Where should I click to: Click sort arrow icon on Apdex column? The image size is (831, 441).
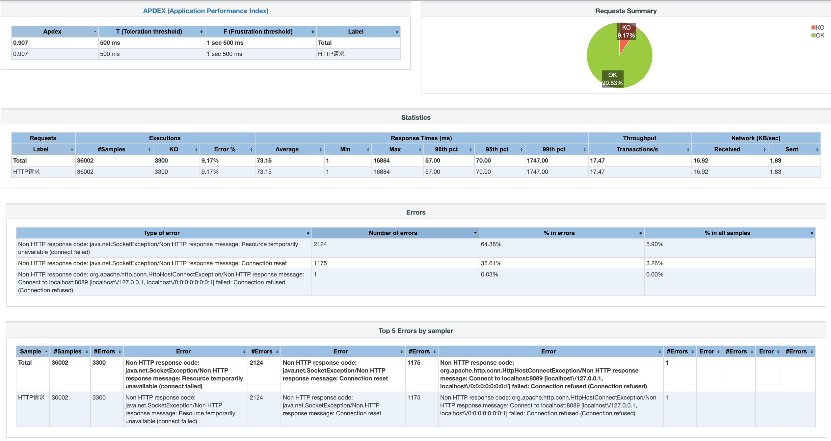click(x=95, y=32)
